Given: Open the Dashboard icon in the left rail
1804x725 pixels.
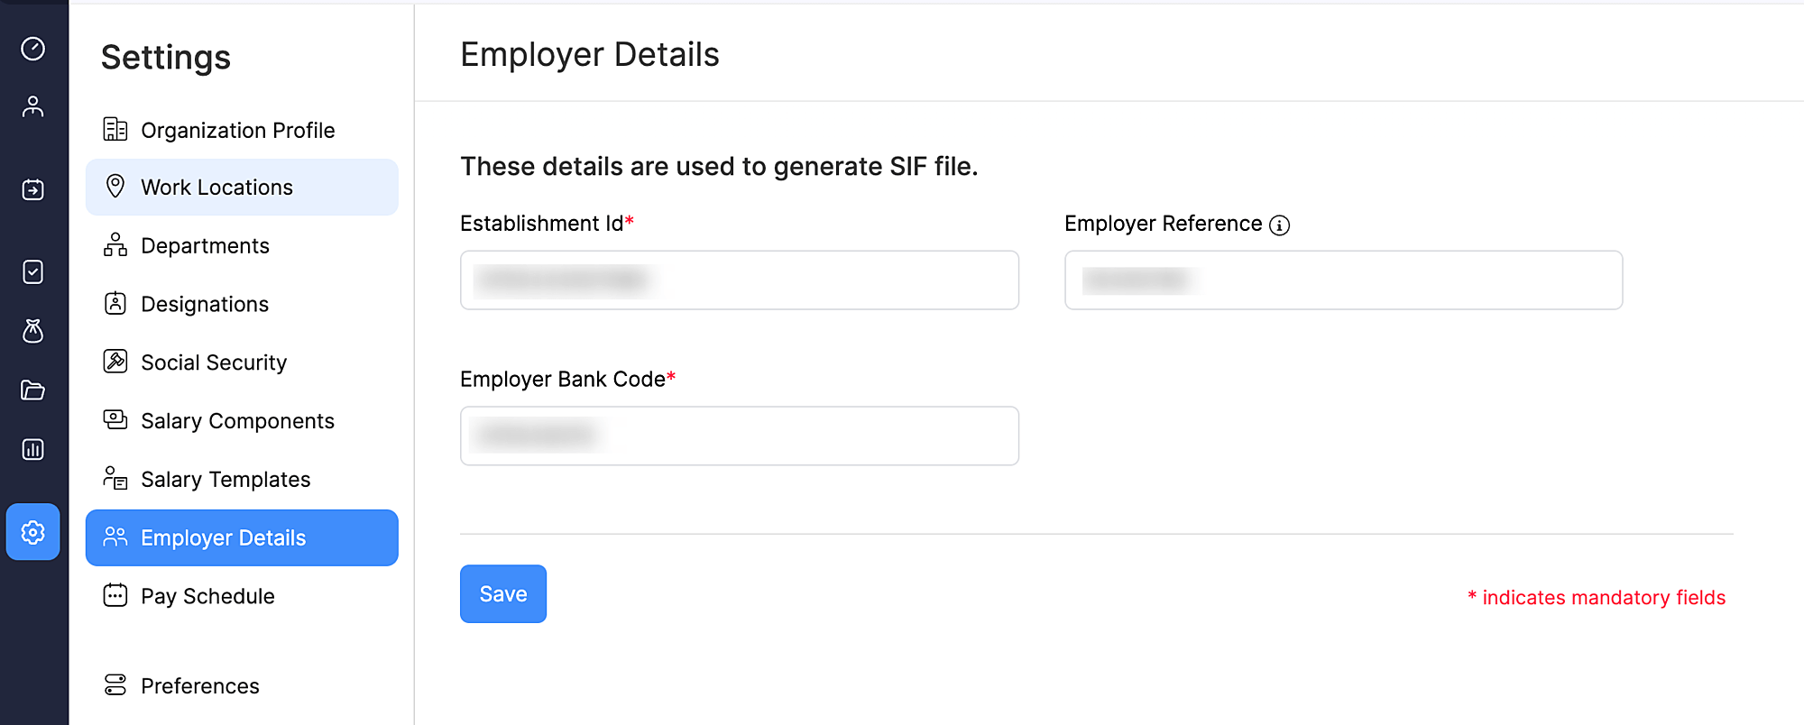Looking at the screenshot, I should (x=33, y=50).
